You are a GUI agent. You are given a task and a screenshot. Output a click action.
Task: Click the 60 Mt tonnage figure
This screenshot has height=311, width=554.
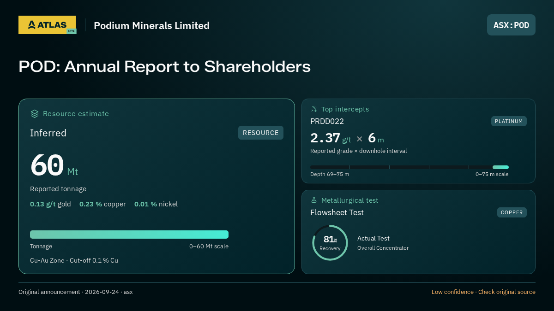[54, 166]
